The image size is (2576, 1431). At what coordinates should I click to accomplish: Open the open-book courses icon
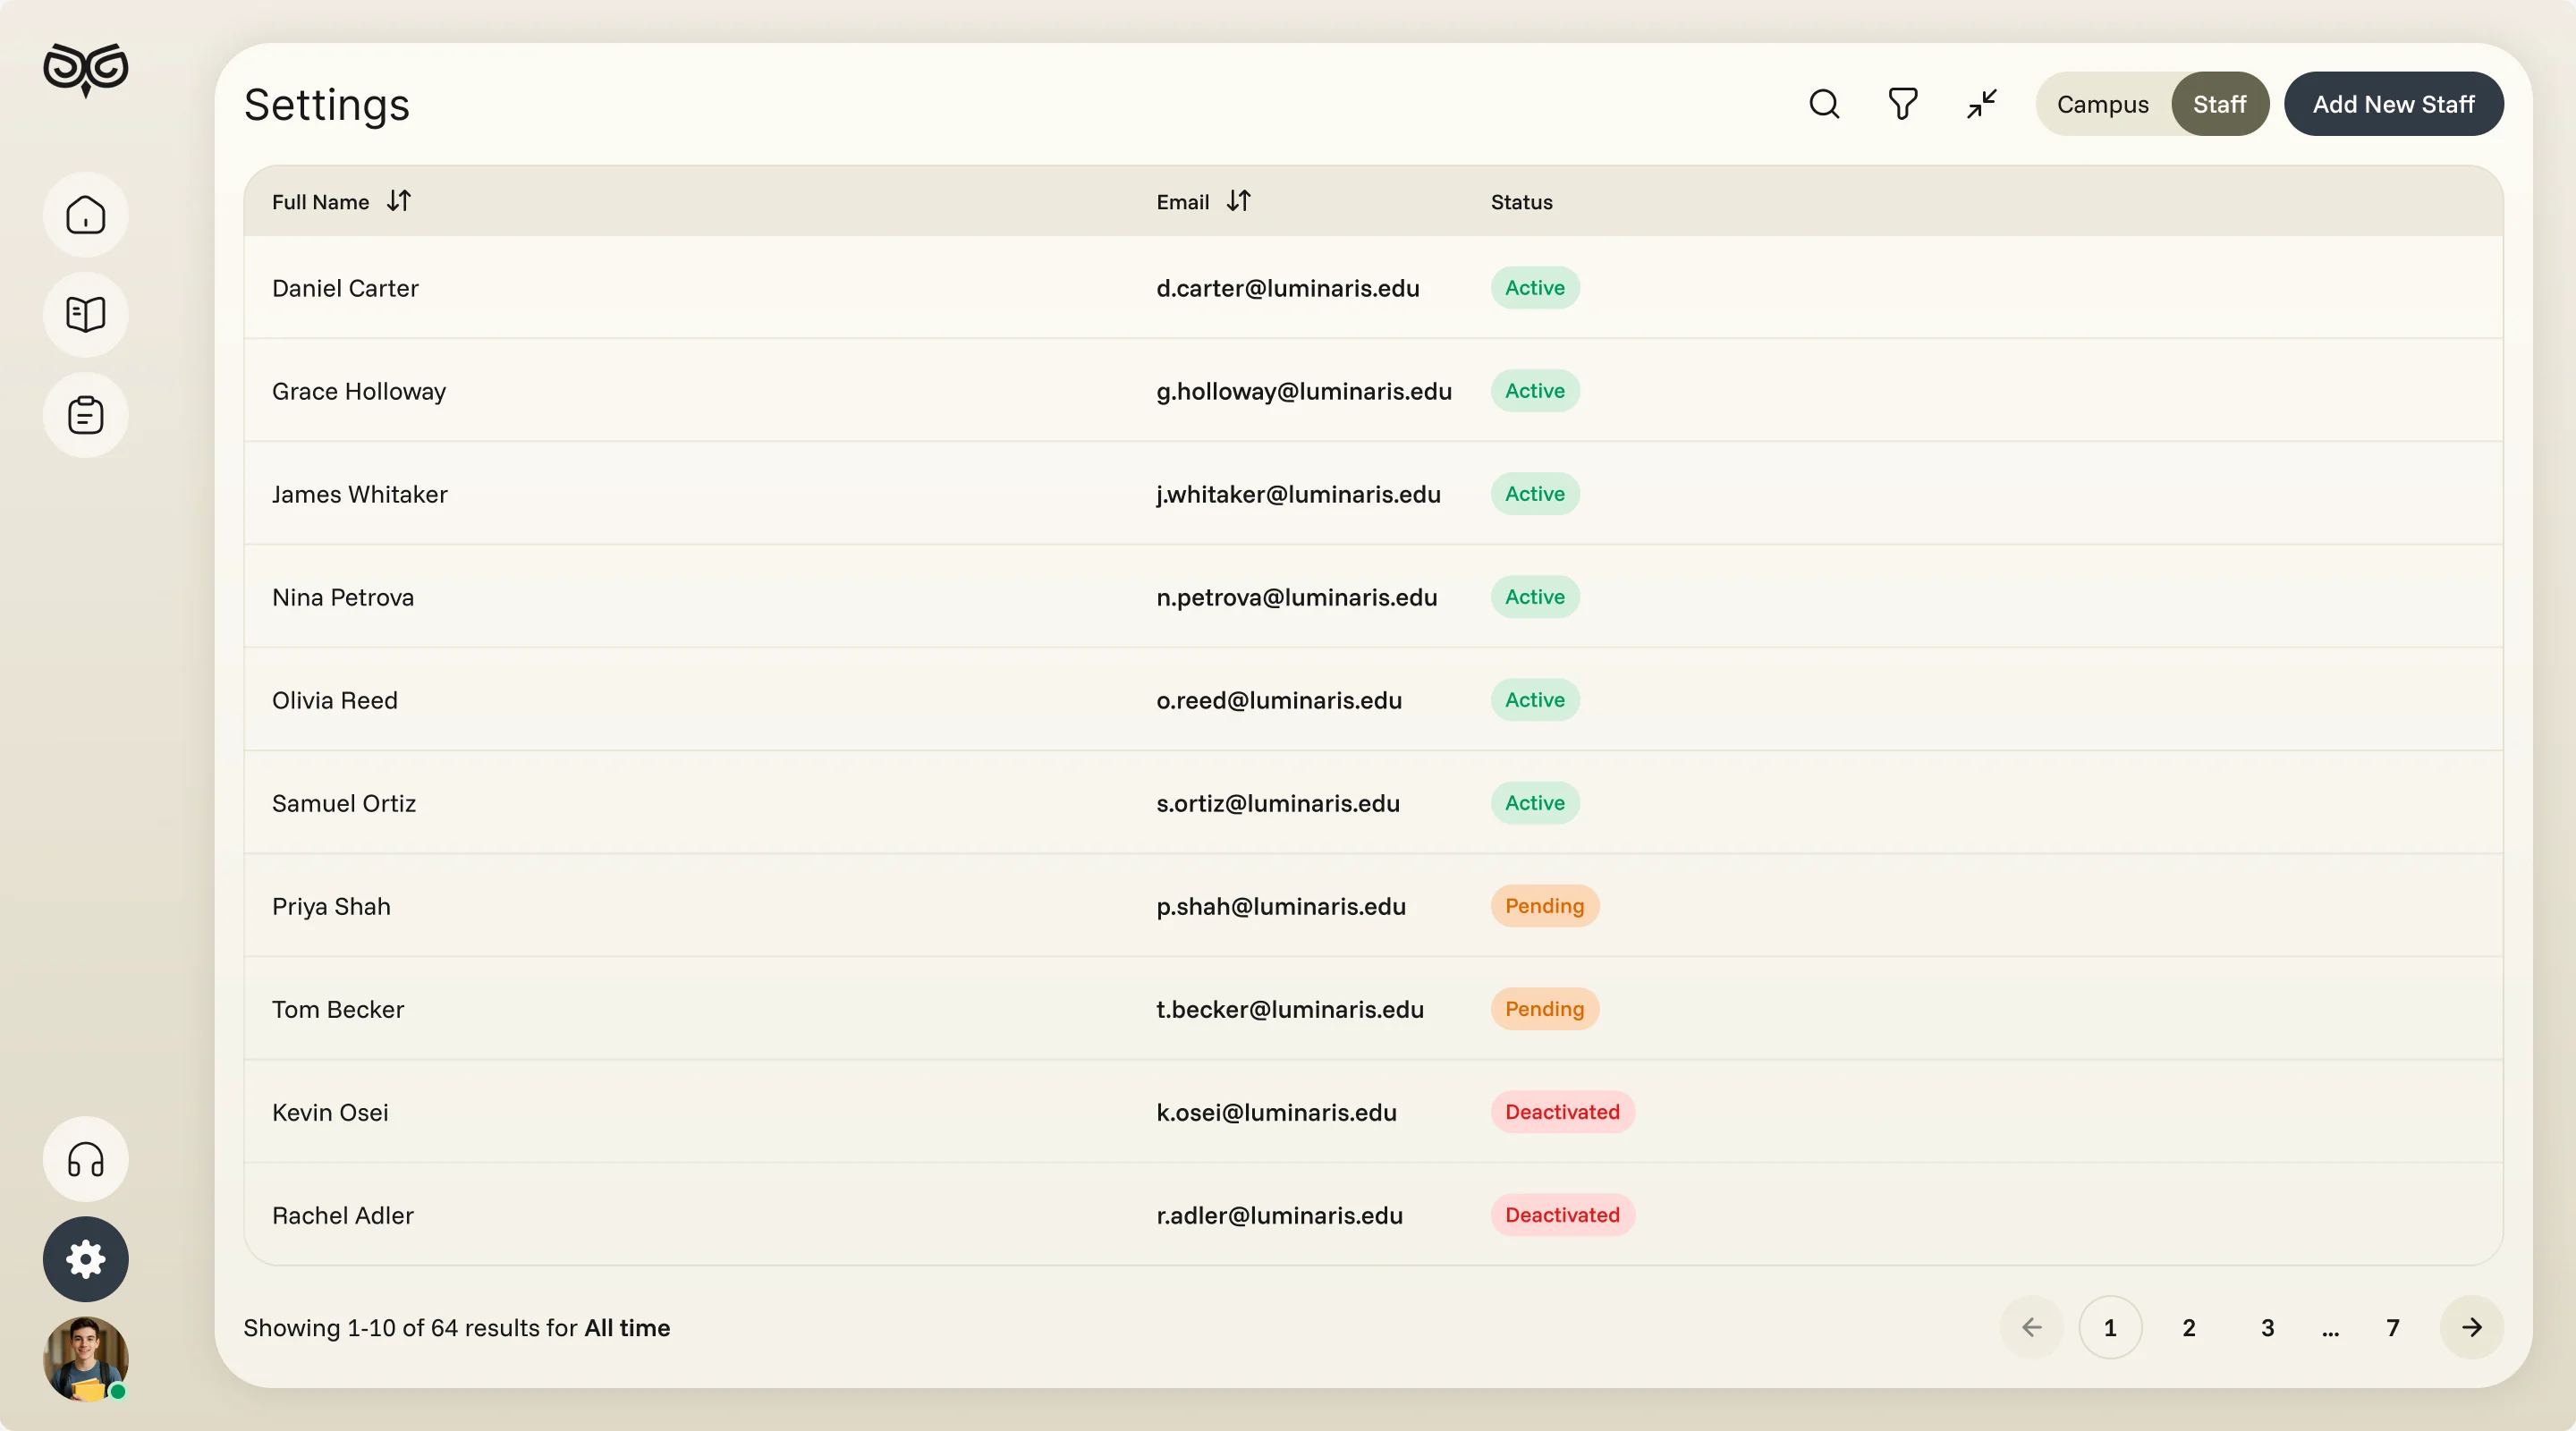click(x=86, y=315)
